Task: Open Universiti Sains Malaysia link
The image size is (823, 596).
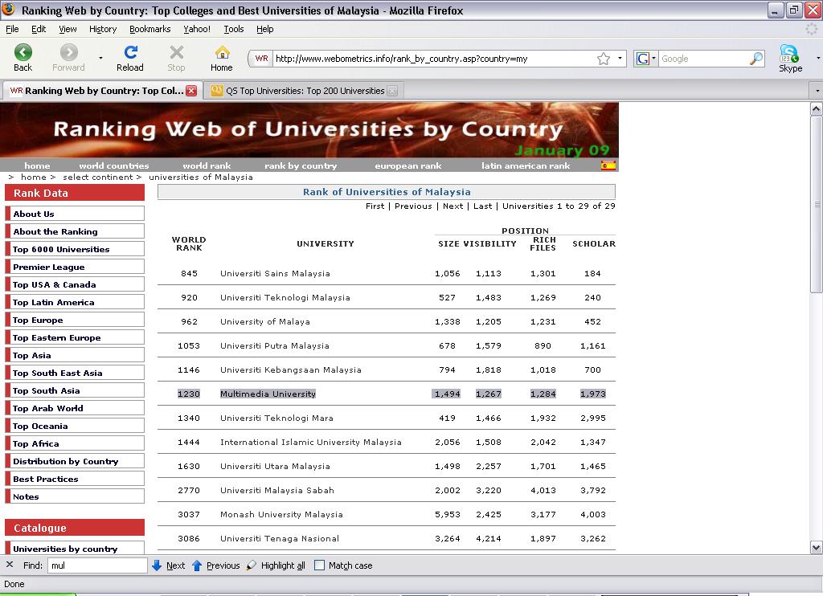Action: pos(275,273)
